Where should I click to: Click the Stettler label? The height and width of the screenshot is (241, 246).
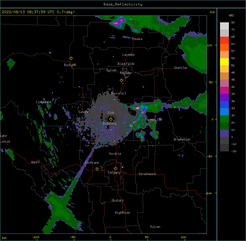pos(181,68)
